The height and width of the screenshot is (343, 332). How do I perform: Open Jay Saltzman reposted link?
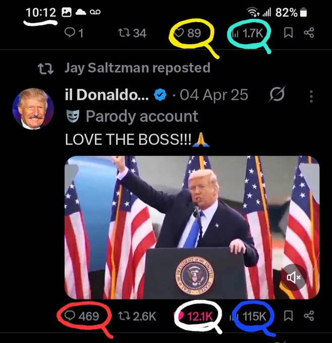[137, 68]
